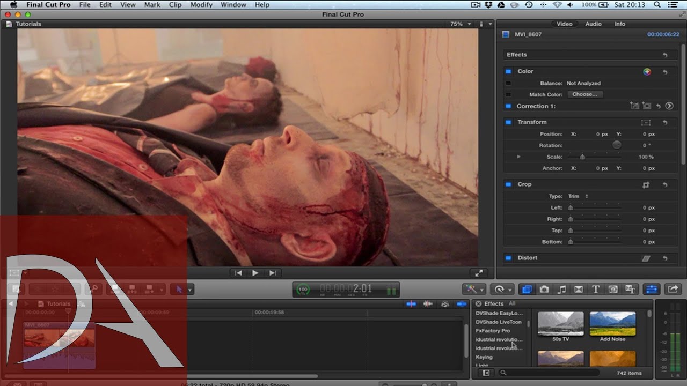Image resolution: width=687 pixels, height=386 pixels.
Task: Enable Transform onscreen controls icon
Action: [x=646, y=122]
